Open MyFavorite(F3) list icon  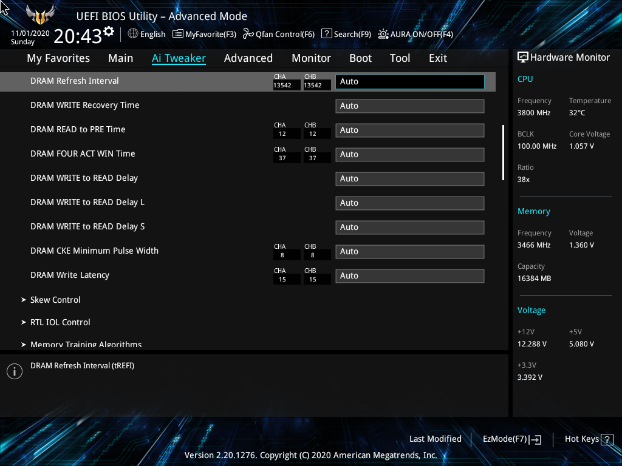tap(178, 34)
